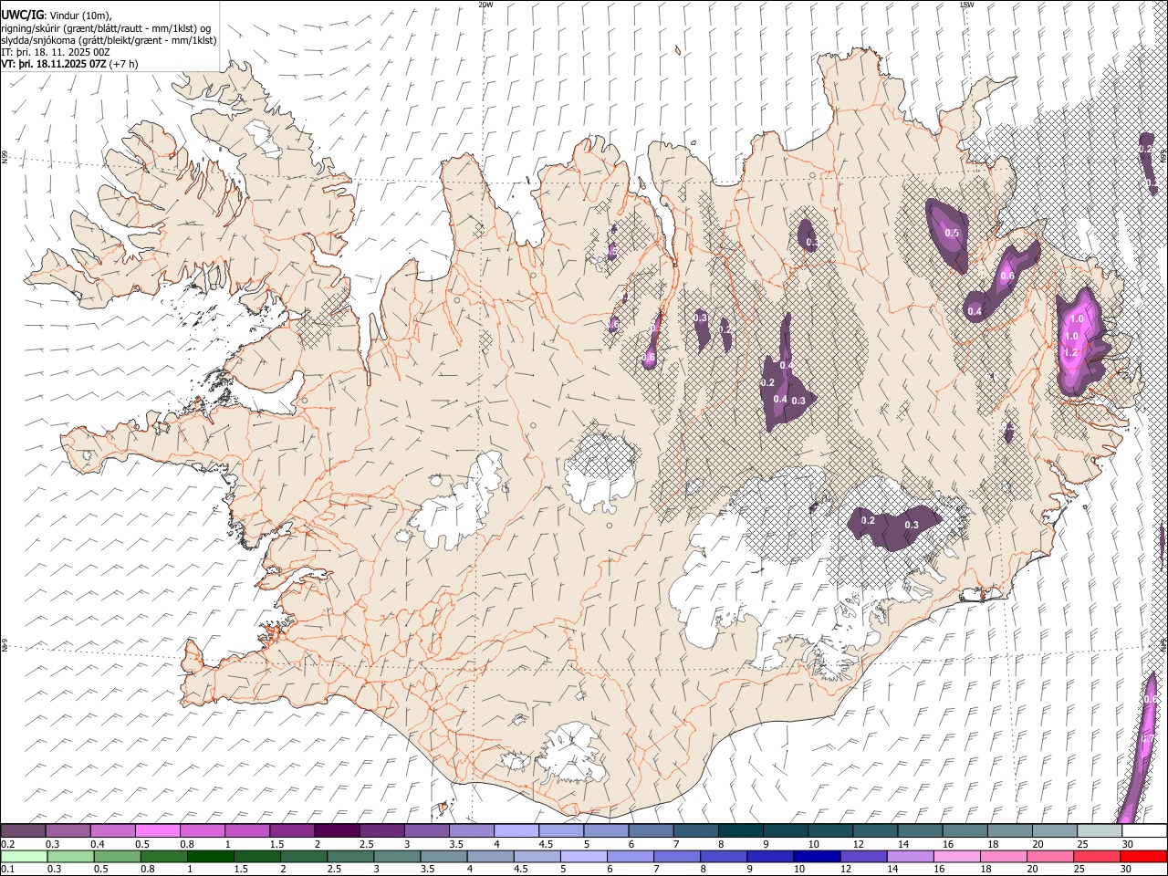Image resolution: width=1168 pixels, height=876 pixels.
Task: Click the "2.5" snow scale label
Action: tap(366, 844)
